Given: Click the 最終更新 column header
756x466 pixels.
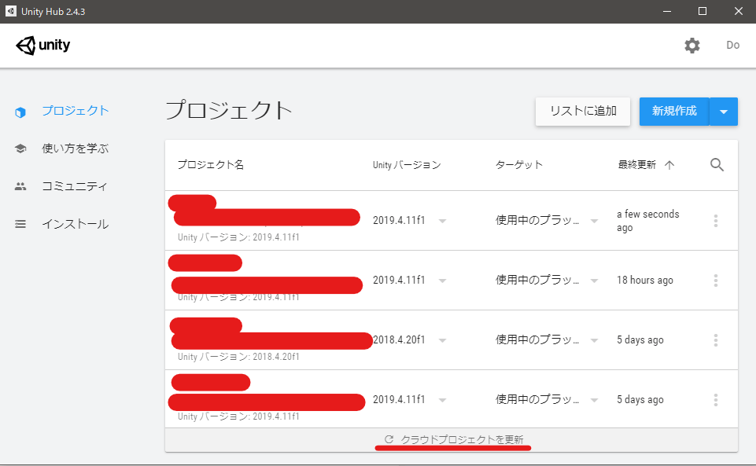Looking at the screenshot, I should [x=637, y=165].
